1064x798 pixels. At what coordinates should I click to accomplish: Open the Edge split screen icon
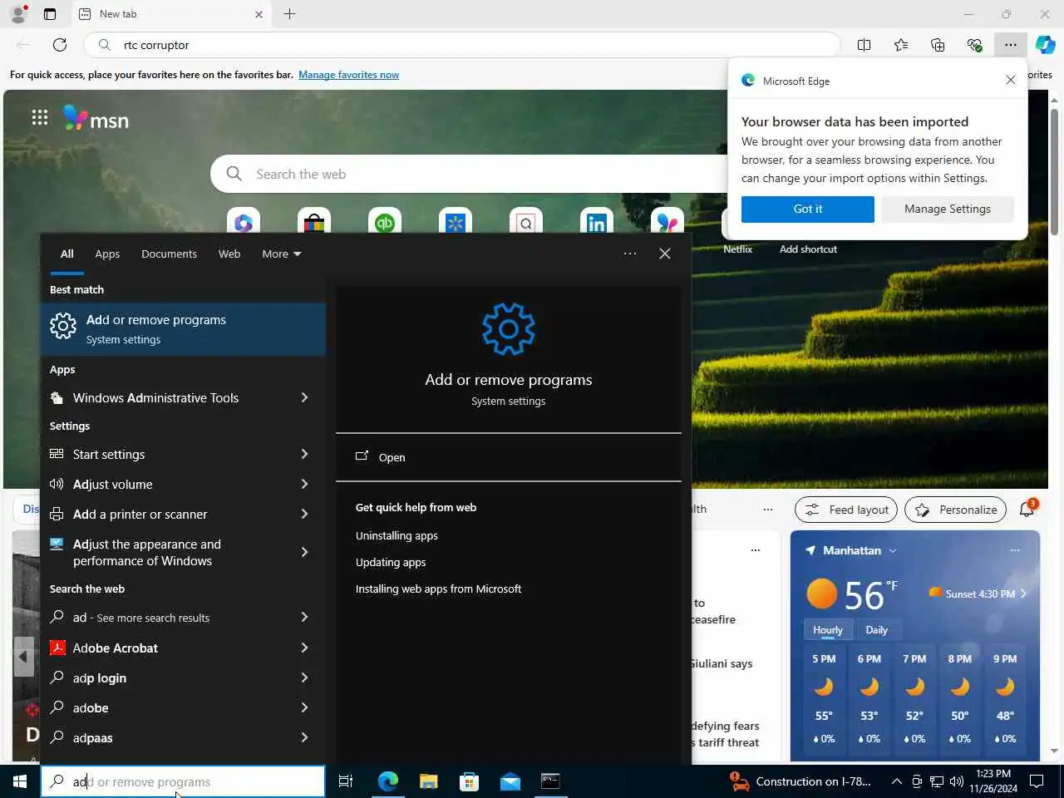[x=864, y=45]
